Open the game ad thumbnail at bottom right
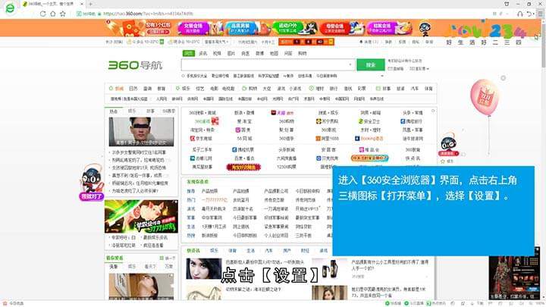 514,277
